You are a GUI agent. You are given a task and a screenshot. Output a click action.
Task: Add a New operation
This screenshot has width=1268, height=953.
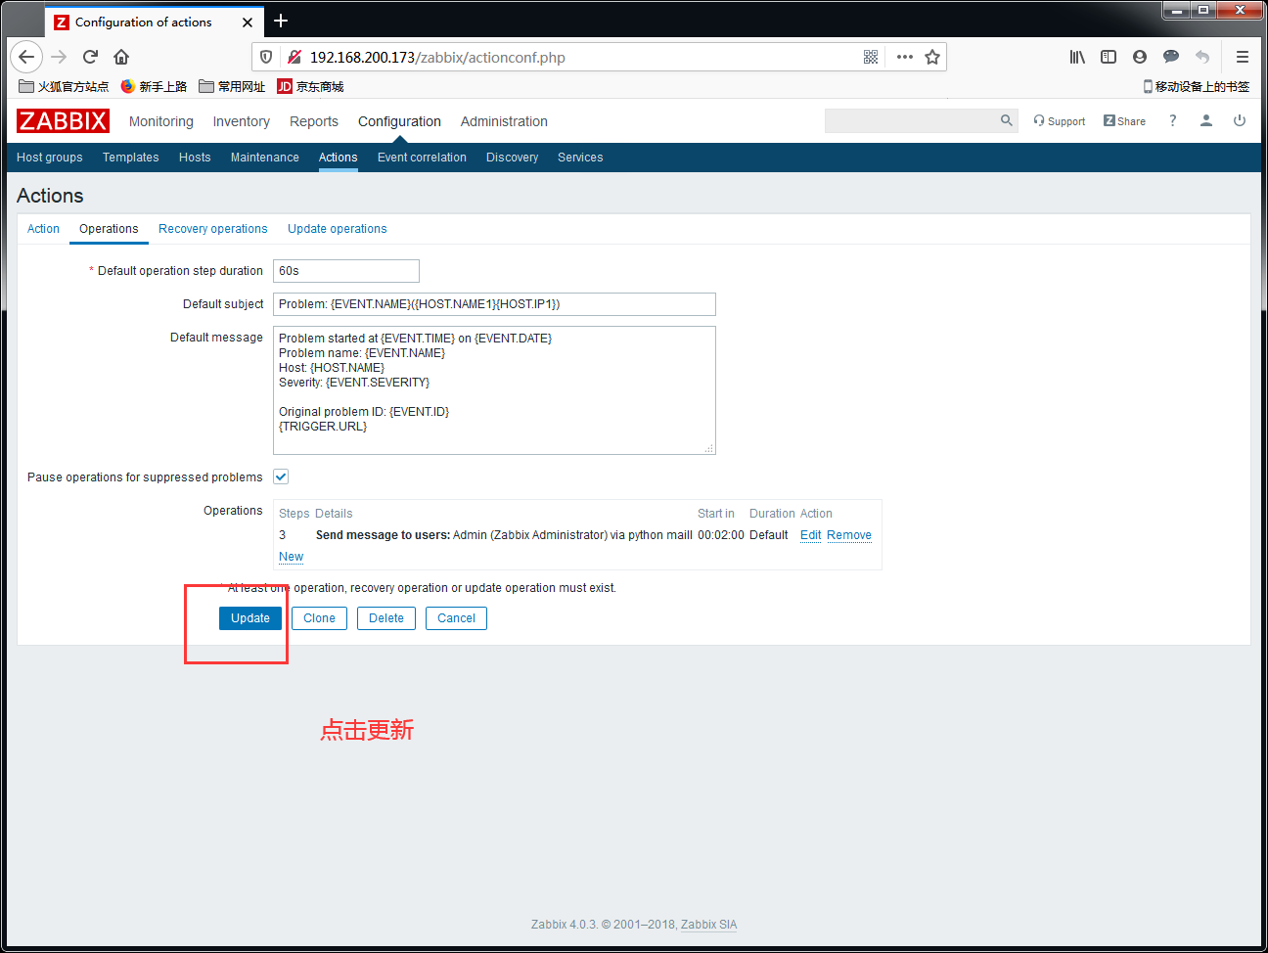[x=291, y=557]
